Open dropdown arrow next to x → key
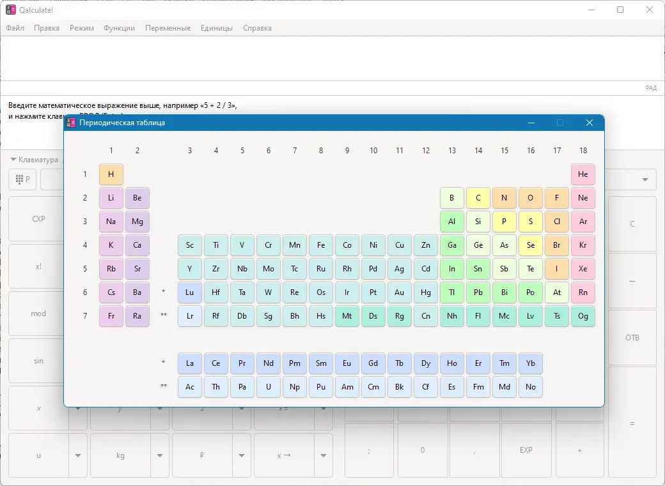The image size is (665, 486). tap(324, 455)
